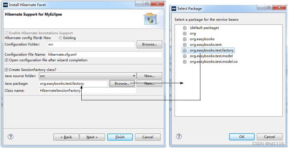Click the Configuration File Name field
The image size is (289, 149).
(105, 54)
